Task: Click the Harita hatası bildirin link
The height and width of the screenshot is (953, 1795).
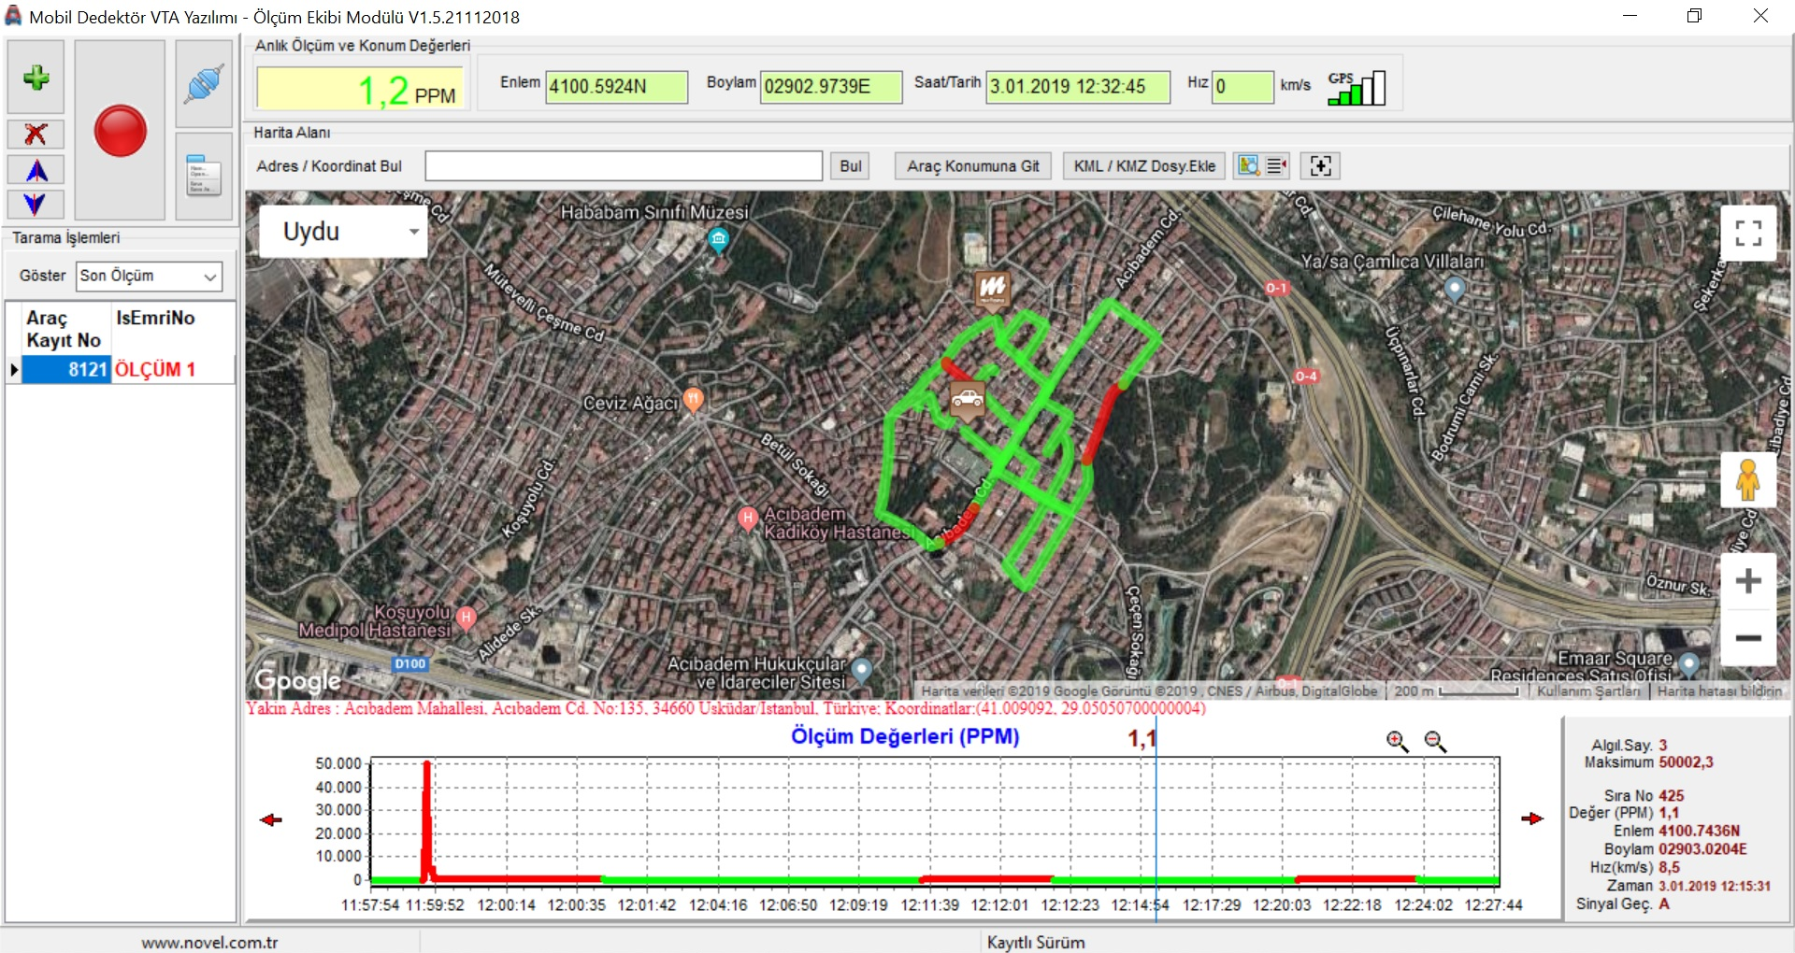Action: (x=1719, y=691)
